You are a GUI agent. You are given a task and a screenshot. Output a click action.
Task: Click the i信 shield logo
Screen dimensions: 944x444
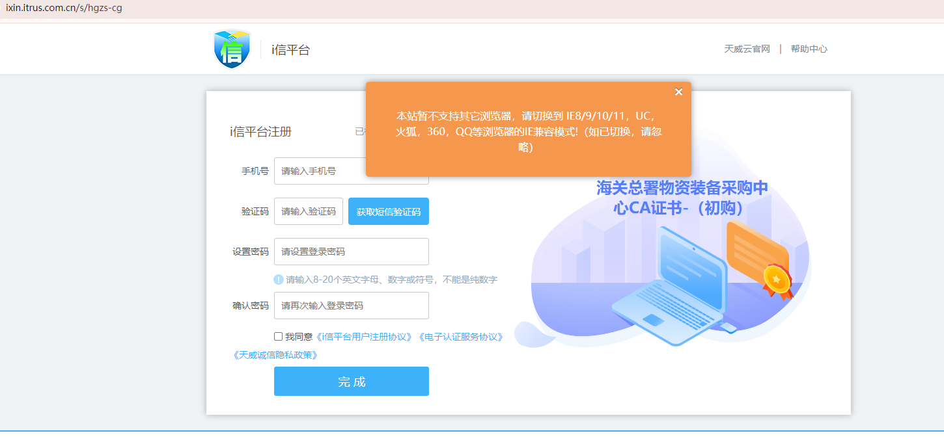(232, 49)
